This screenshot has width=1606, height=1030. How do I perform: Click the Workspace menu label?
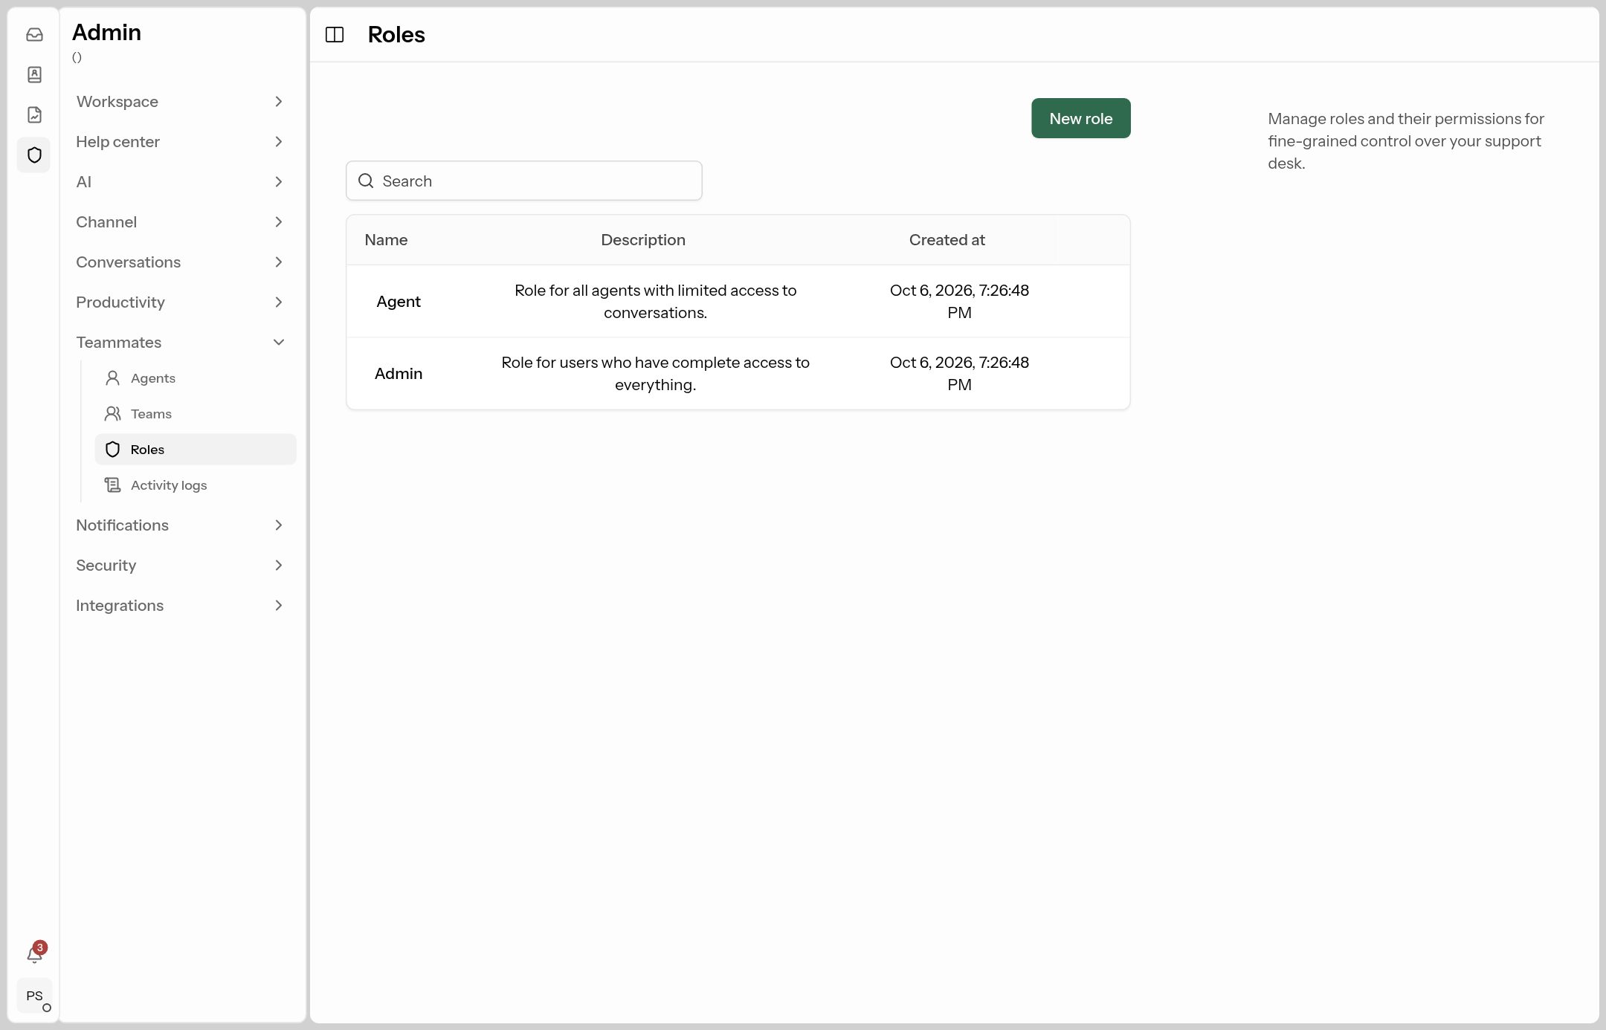pos(117,102)
